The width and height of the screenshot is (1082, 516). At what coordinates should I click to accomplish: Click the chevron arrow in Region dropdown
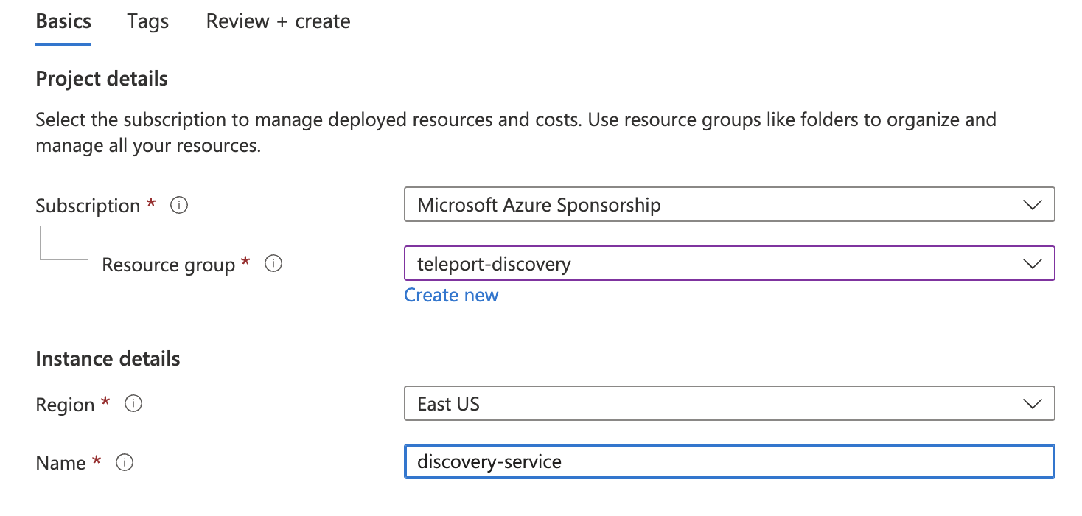coord(1033,404)
